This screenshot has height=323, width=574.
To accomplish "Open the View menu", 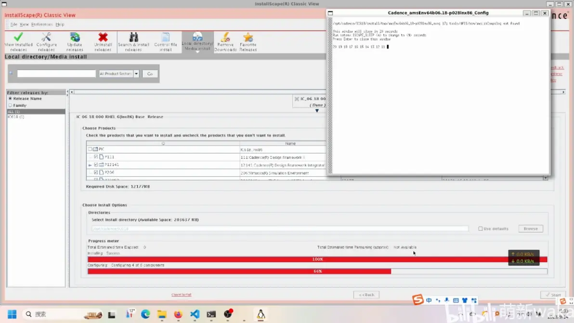I will 24,25.
